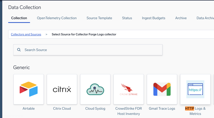
Task: Open the Data Archiving tab
Action: coord(205,18)
